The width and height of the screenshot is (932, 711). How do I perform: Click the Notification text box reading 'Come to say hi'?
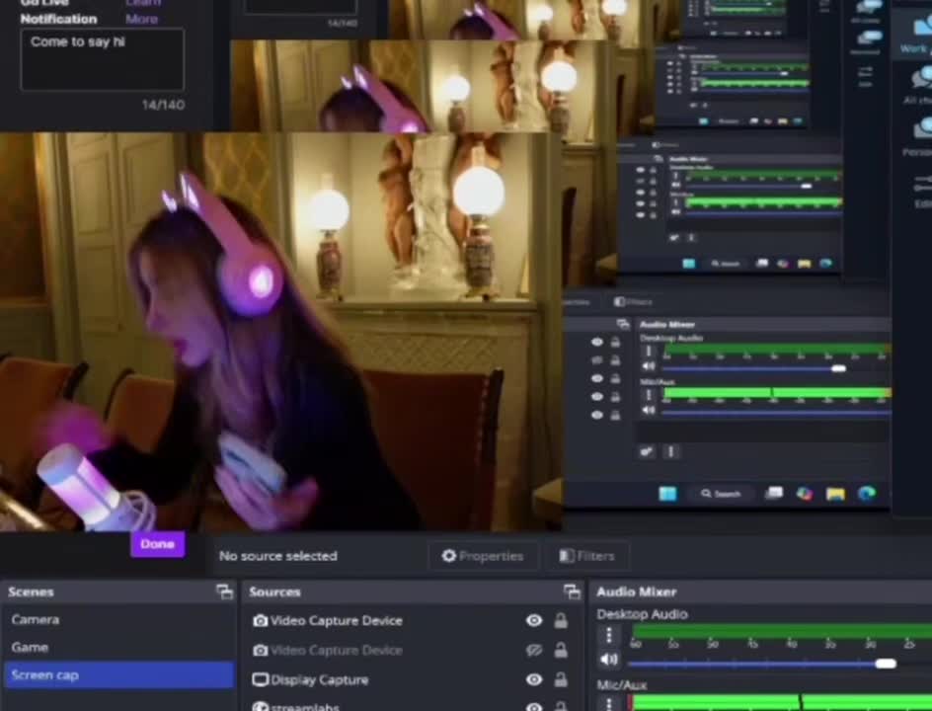coord(103,60)
